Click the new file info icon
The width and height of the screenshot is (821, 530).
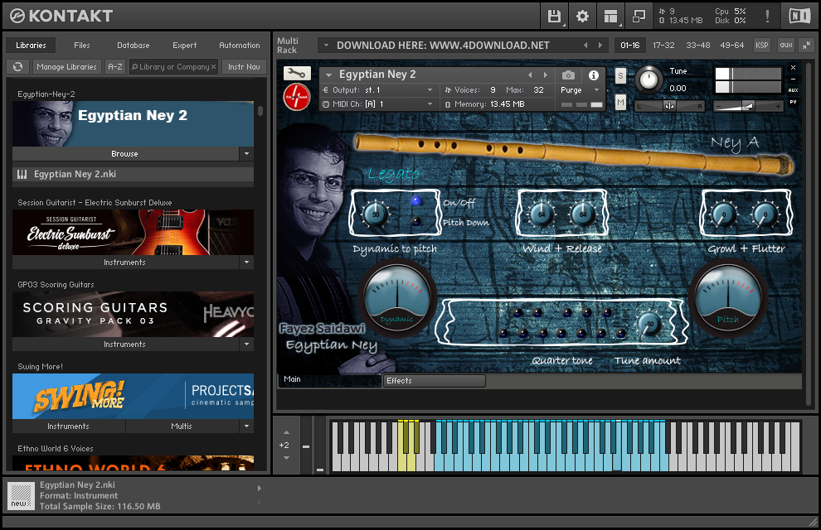(21, 495)
